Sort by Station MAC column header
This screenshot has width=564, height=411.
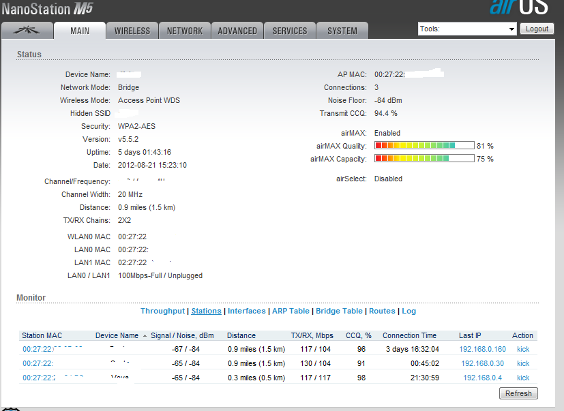42,335
